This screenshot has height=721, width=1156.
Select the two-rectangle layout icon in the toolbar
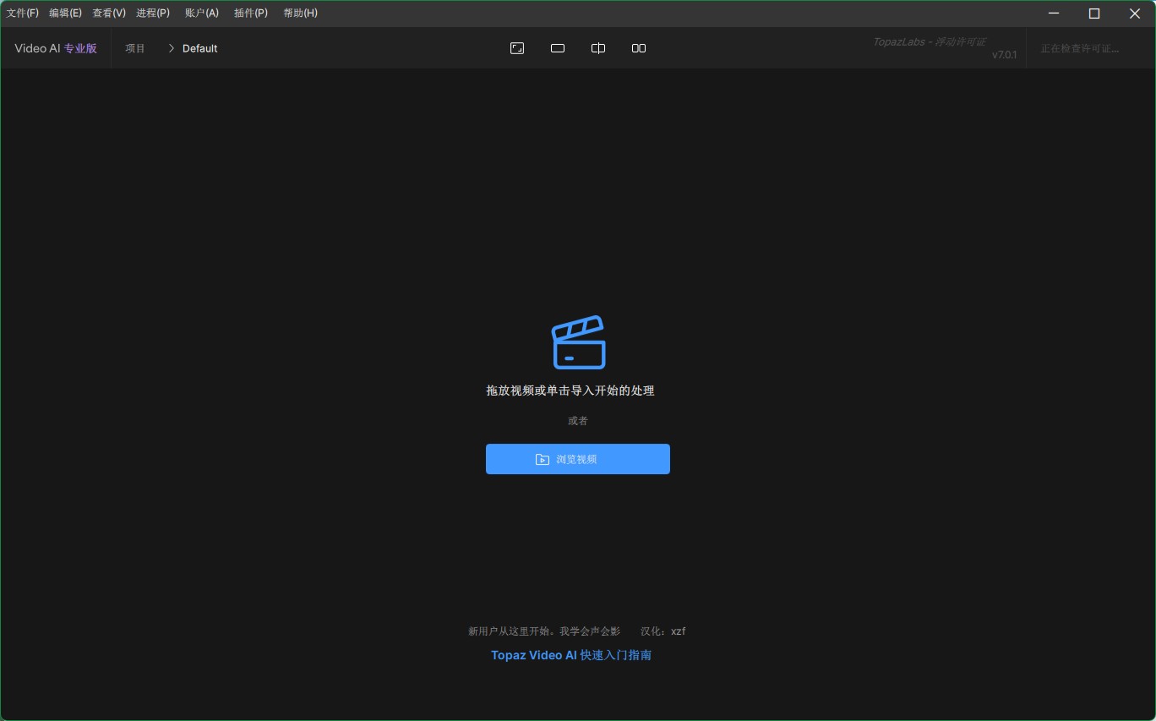[639, 48]
